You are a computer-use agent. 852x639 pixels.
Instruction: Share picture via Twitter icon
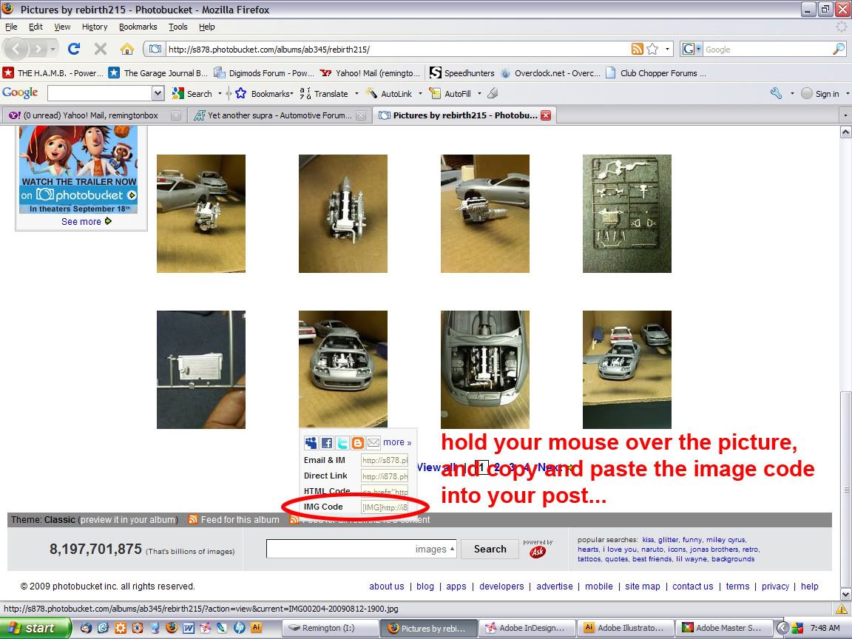point(342,443)
